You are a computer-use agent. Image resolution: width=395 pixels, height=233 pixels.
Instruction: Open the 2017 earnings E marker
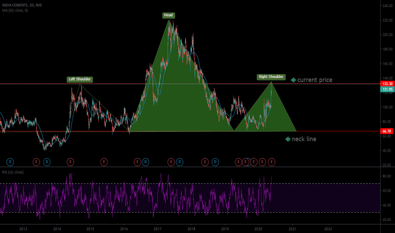click(171, 162)
